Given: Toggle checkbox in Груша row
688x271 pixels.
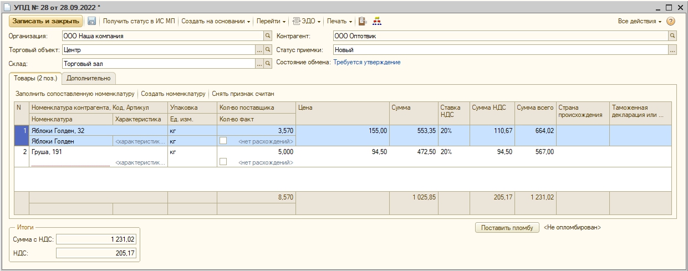Looking at the screenshot, I should click(x=223, y=162).
